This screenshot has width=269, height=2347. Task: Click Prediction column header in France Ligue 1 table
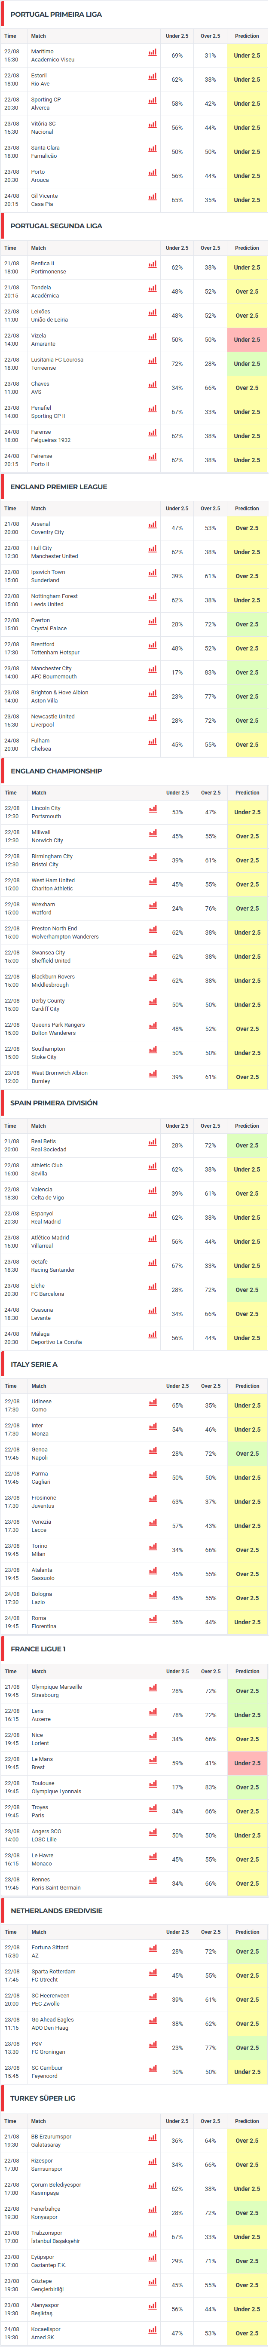247,1672
